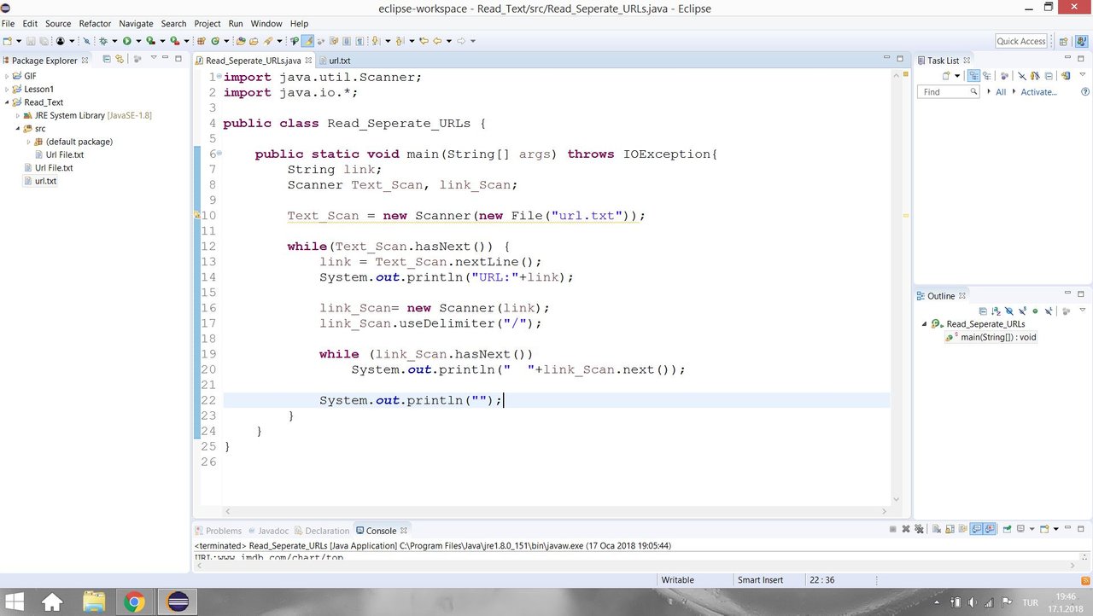
Task: Expand the JRE System Library node
Action: pos(16,115)
